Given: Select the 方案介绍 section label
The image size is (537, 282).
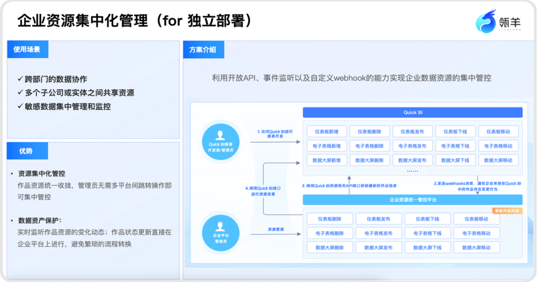Looking at the screenshot, I should tap(203, 50).
